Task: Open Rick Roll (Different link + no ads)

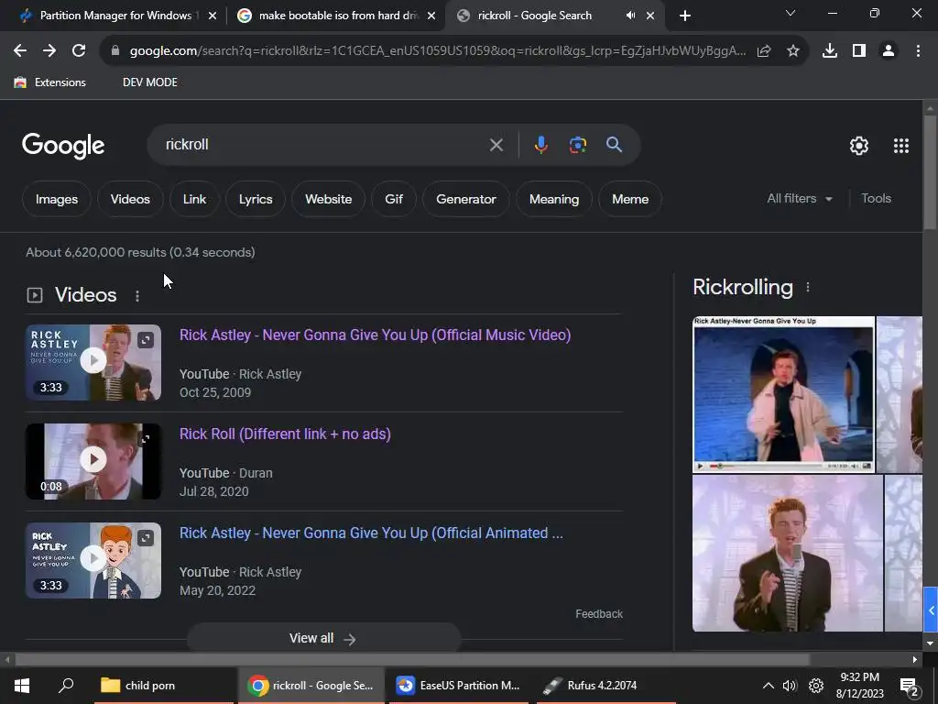Action: click(x=285, y=434)
